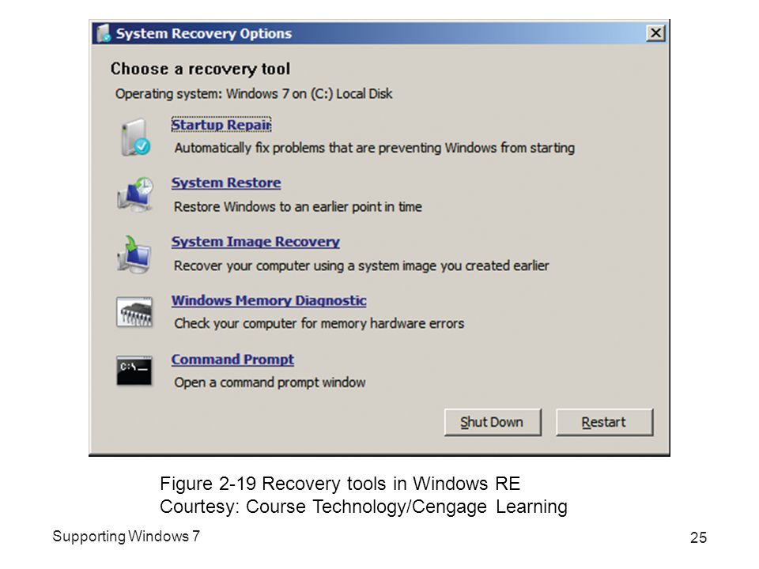Viewport: 759px width, 569px height.
Task: Click 'Recover your computer using a system image' description
Action: pyautogui.click(x=361, y=266)
